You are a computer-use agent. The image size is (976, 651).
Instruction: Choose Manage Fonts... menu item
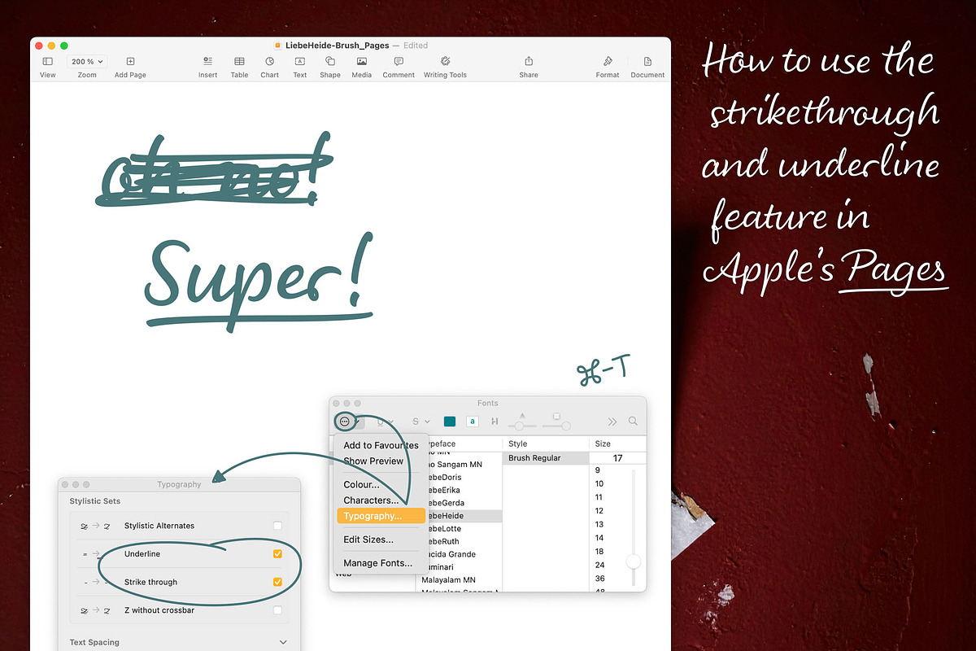coord(381,563)
